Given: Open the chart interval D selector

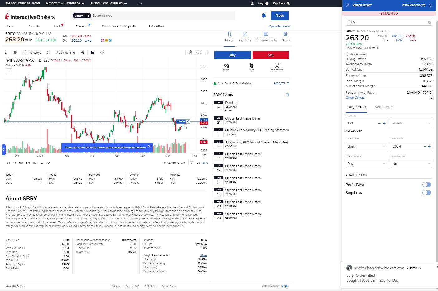Looking at the screenshot, I should pos(6,53).
